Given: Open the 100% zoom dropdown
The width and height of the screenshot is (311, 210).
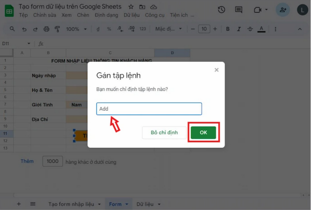Looking at the screenshot, I should [x=76, y=29].
